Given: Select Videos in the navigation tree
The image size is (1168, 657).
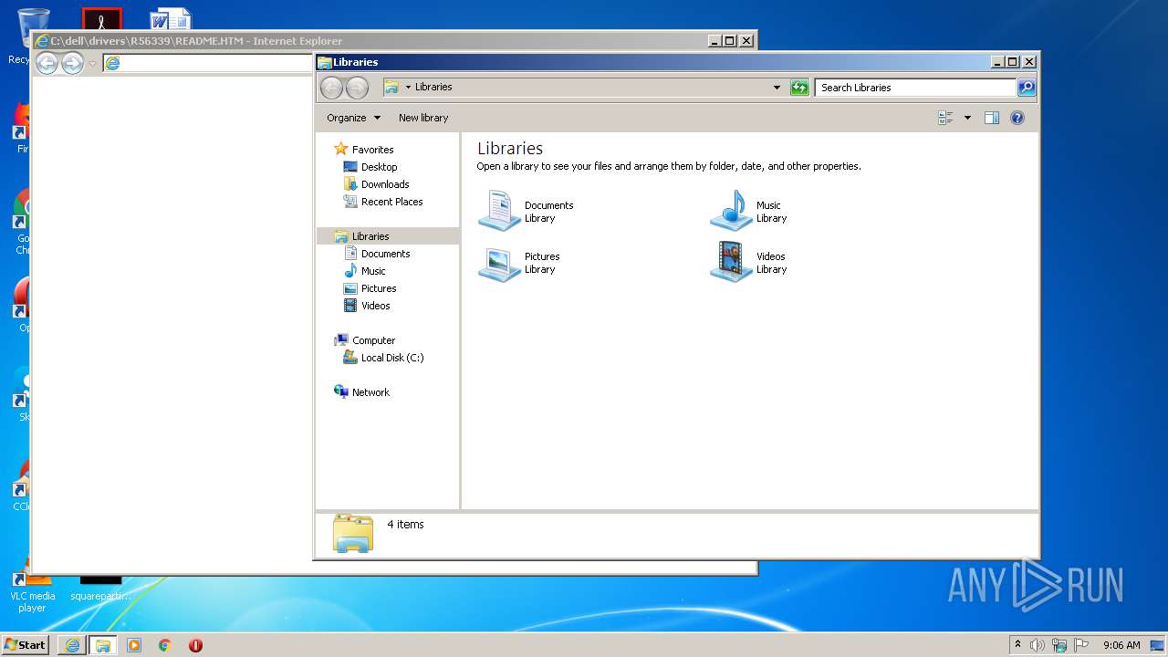Looking at the screenshot, I should tap(367, 306).
